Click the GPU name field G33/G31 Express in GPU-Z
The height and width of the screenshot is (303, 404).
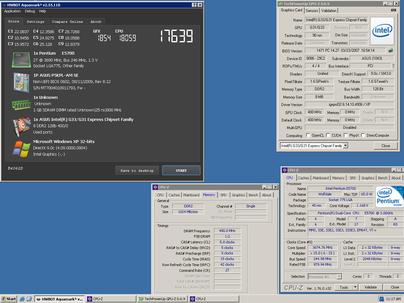(x=336, y=20)
